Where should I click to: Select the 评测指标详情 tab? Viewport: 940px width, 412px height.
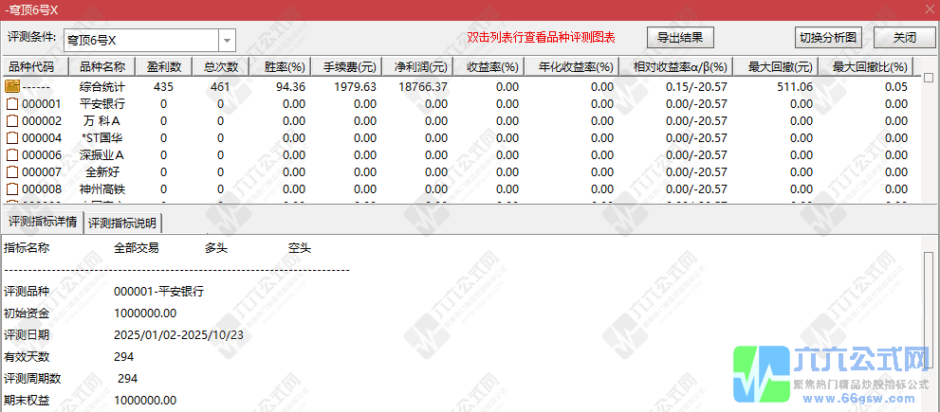click(43, 223)
